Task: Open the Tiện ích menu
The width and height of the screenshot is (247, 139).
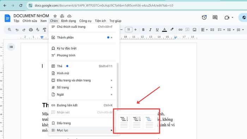Action: [100, 21]
